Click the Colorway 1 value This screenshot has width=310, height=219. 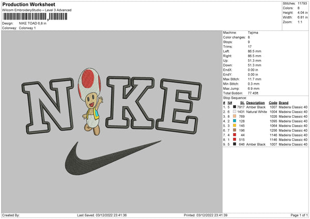click(x=27, y=28)
